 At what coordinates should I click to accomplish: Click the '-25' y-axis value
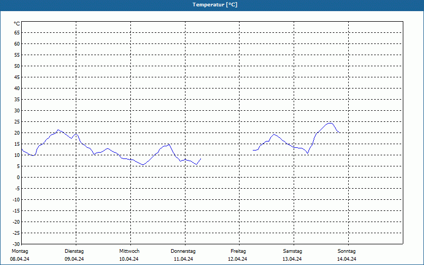(x=16, y=233)
